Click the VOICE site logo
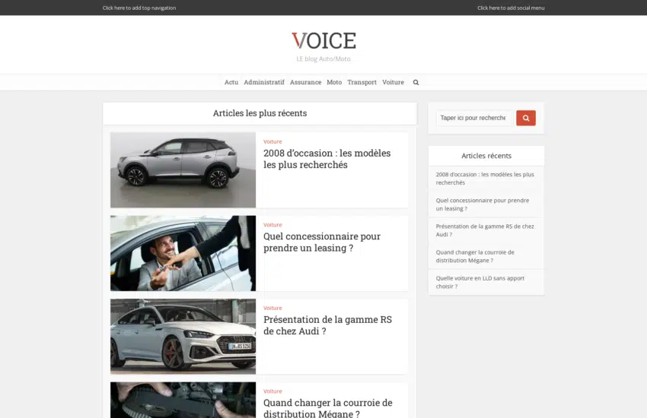Screen dimensions: 647x418 [x=323, y=40]
